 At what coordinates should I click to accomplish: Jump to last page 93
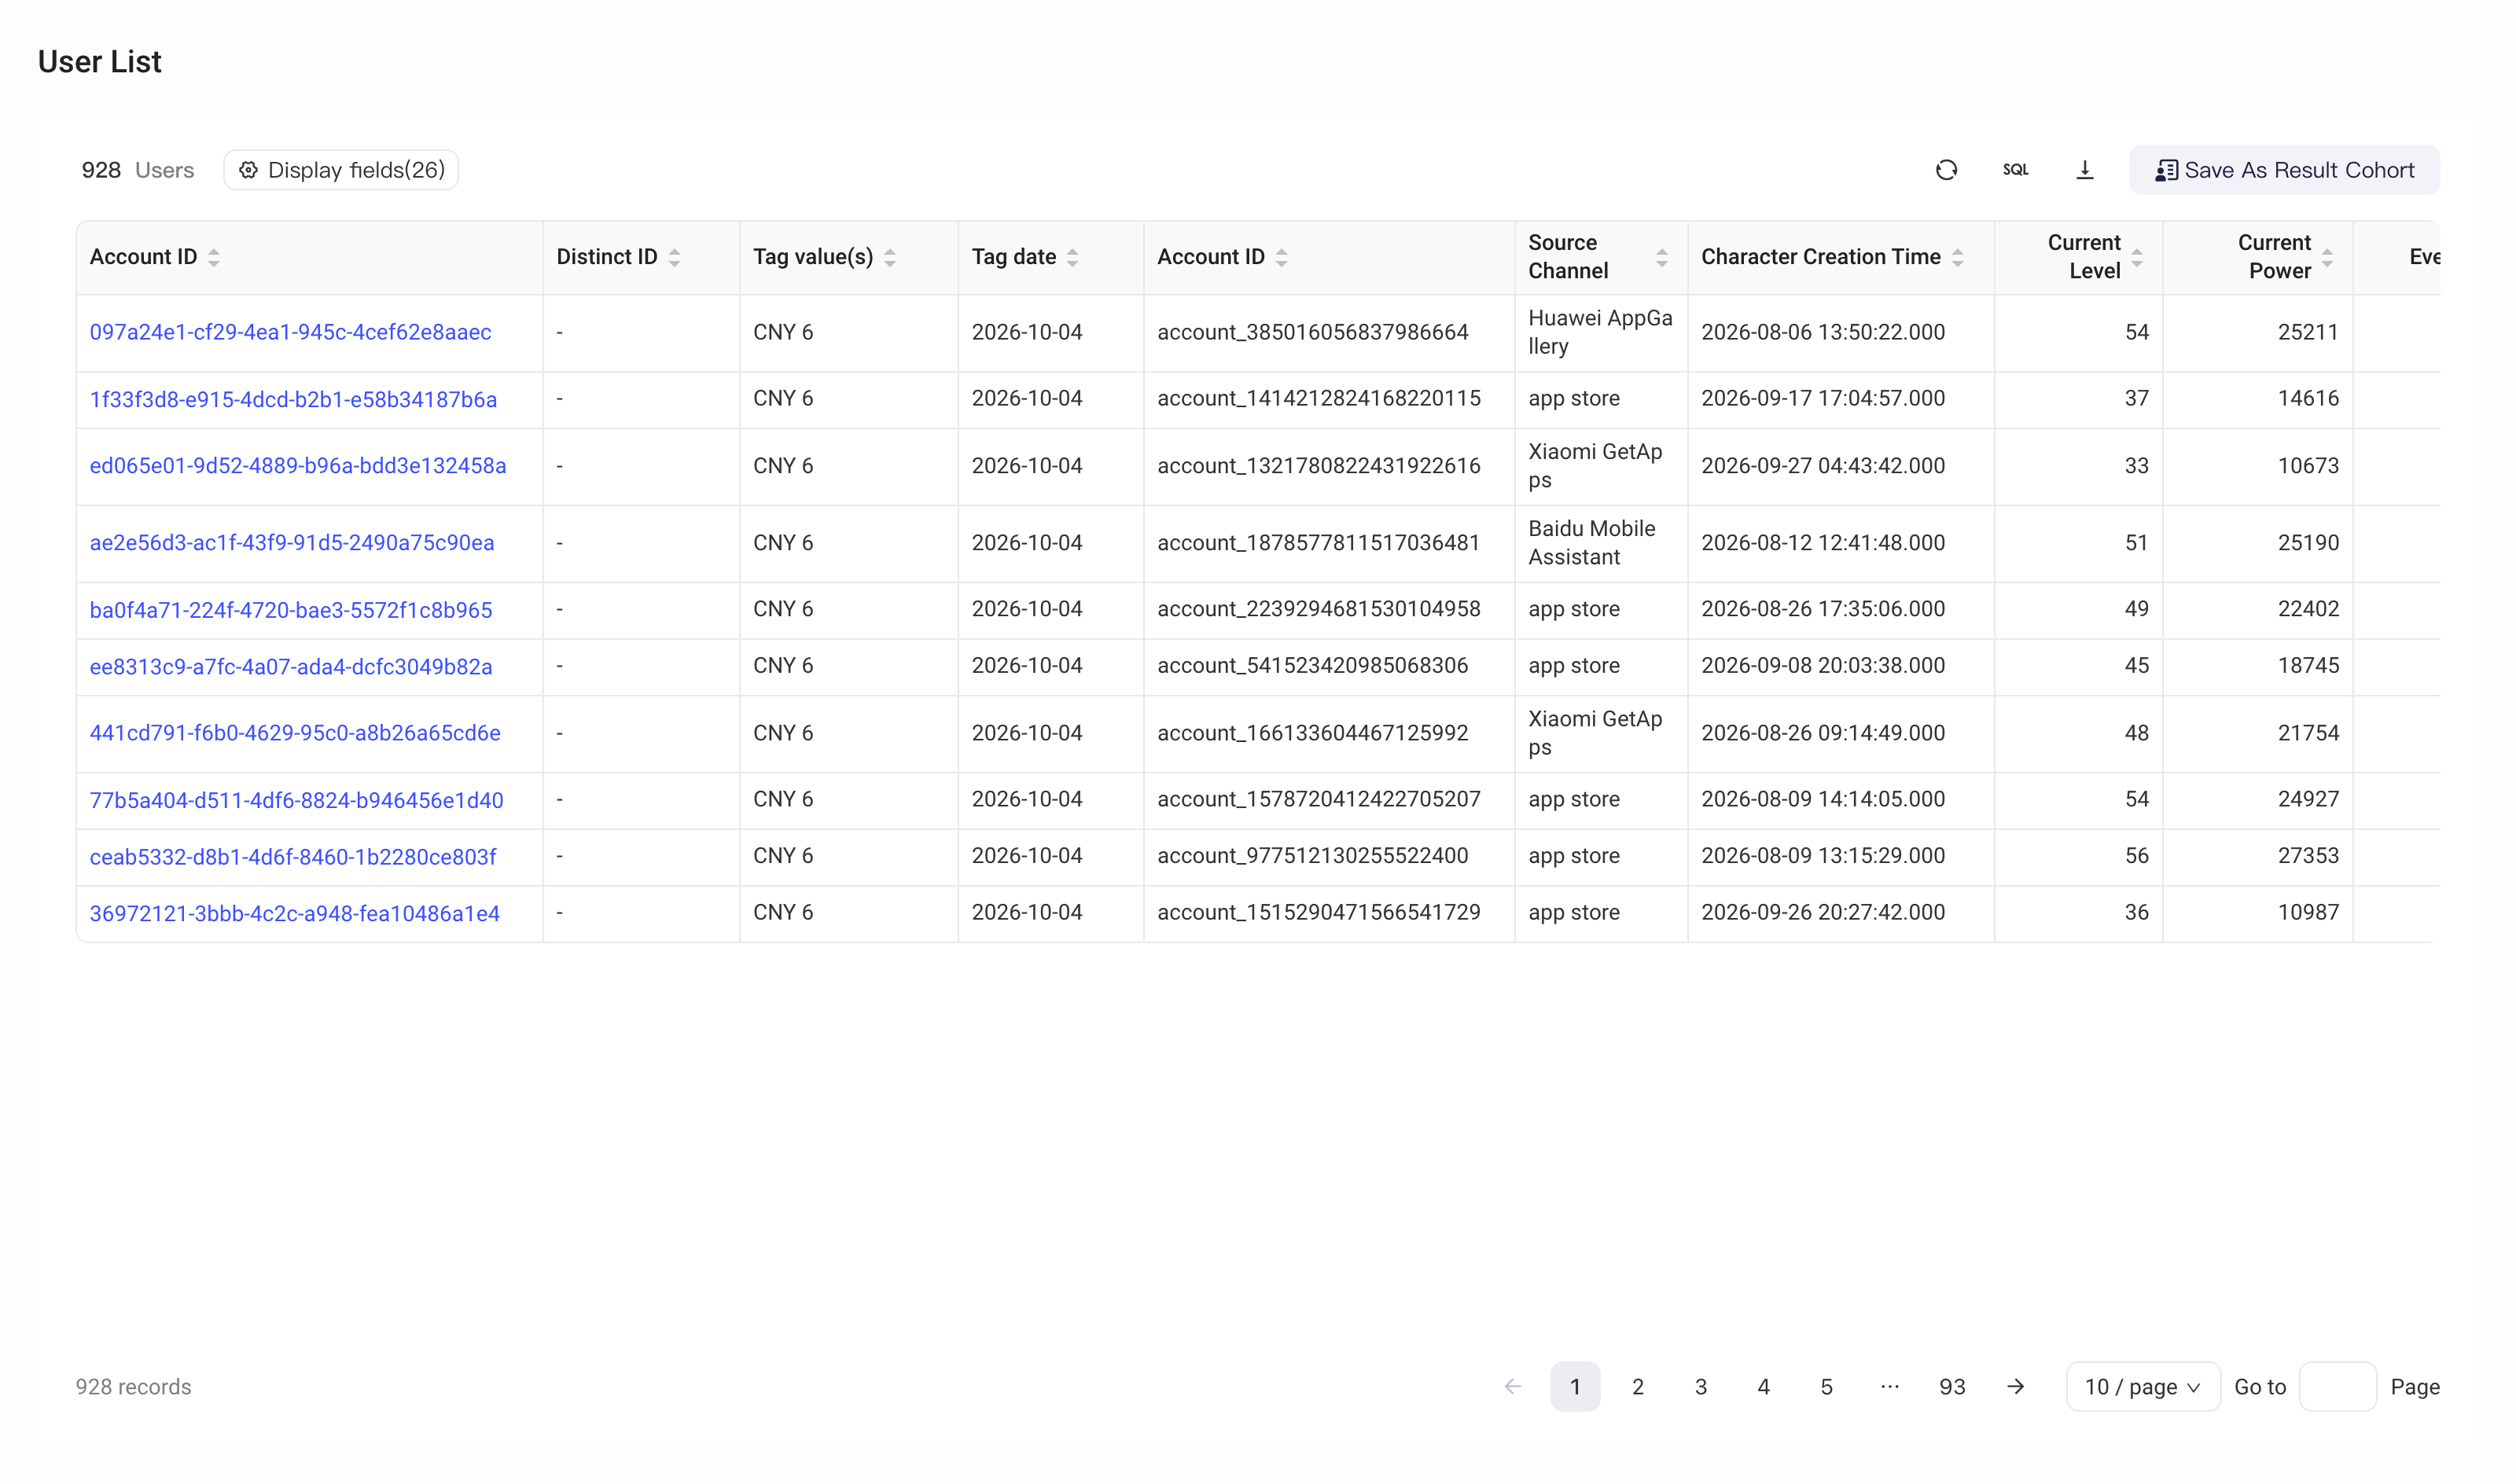click(x=1952, y=1386)
